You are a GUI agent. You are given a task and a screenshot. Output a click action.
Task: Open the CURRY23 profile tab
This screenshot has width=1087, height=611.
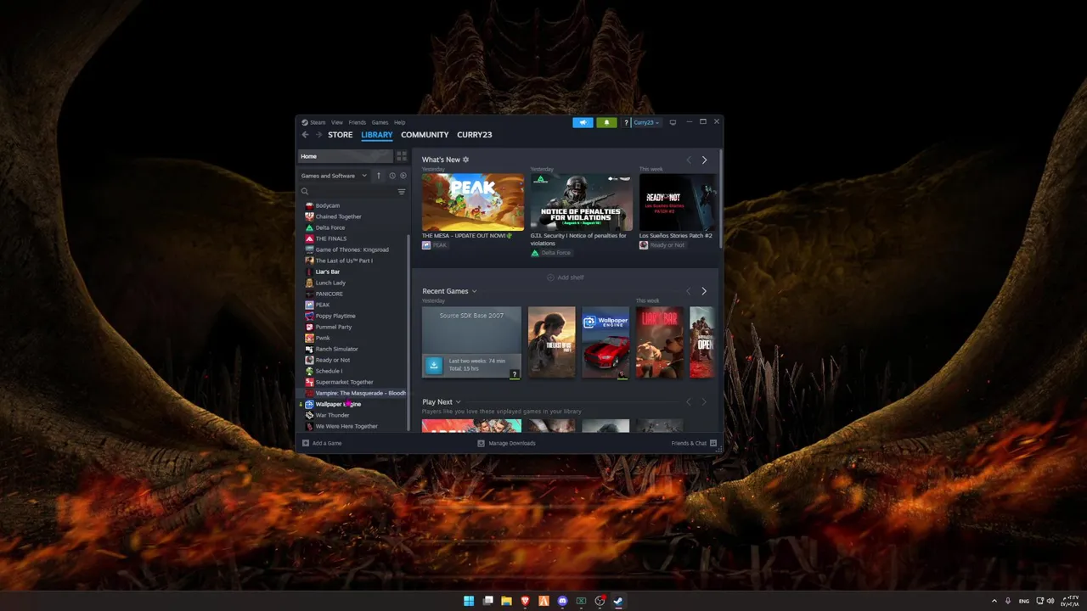click(475, 135)
